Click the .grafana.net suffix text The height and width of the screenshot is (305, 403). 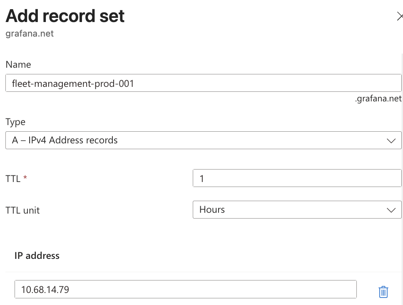(x=378, y=98)
